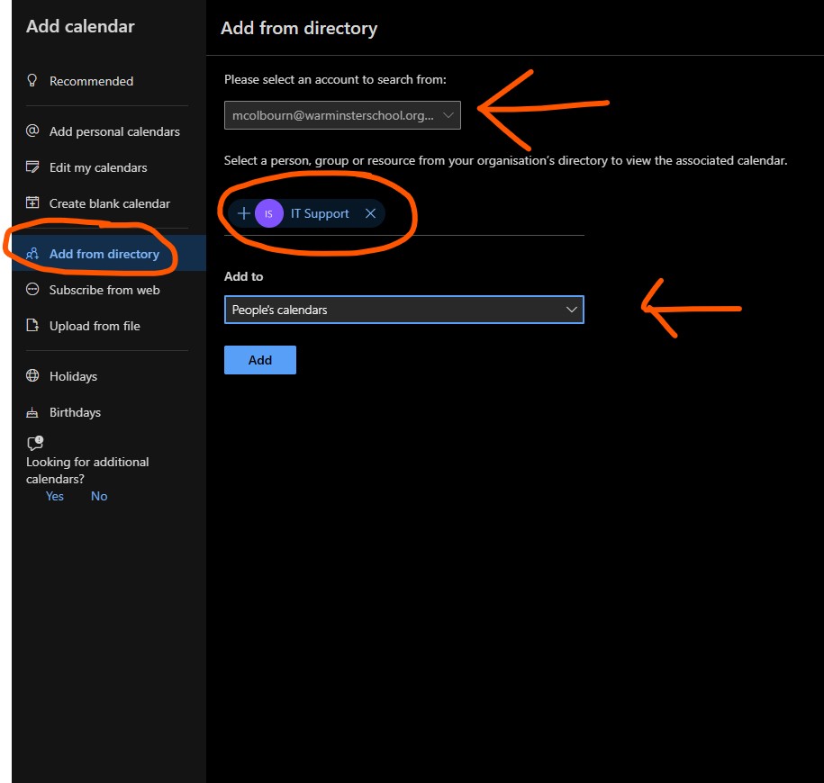Click the plus icon beside IT Support

coord(243,213)
